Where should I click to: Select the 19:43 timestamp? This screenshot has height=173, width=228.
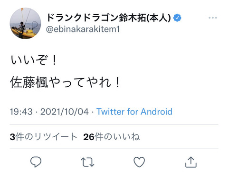point(21,112)
